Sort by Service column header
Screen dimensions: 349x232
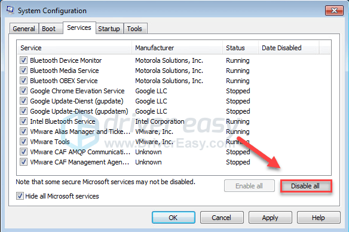[75, 48]
